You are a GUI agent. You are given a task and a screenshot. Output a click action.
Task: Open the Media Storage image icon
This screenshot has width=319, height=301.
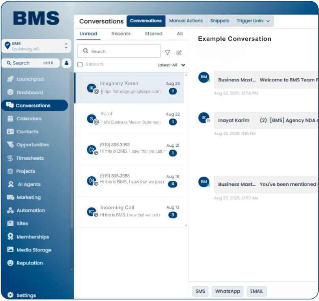[10, 249]
